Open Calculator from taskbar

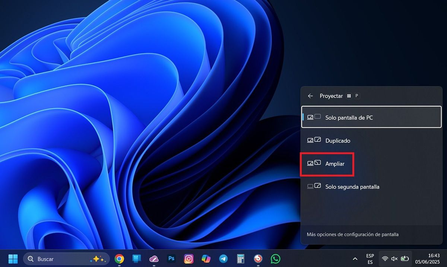coord(241,259)
